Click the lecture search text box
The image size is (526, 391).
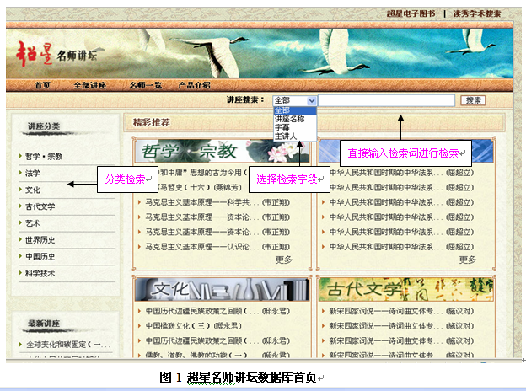386,100
